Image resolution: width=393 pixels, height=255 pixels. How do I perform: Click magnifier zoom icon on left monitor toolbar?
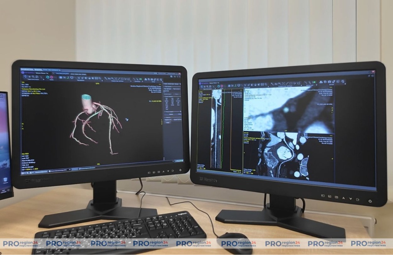pos(33,77)
